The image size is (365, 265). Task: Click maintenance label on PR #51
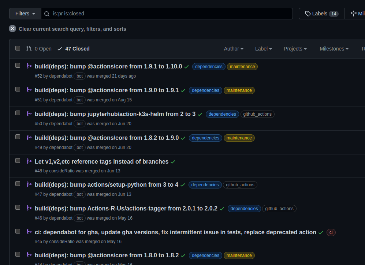(239, 90)
